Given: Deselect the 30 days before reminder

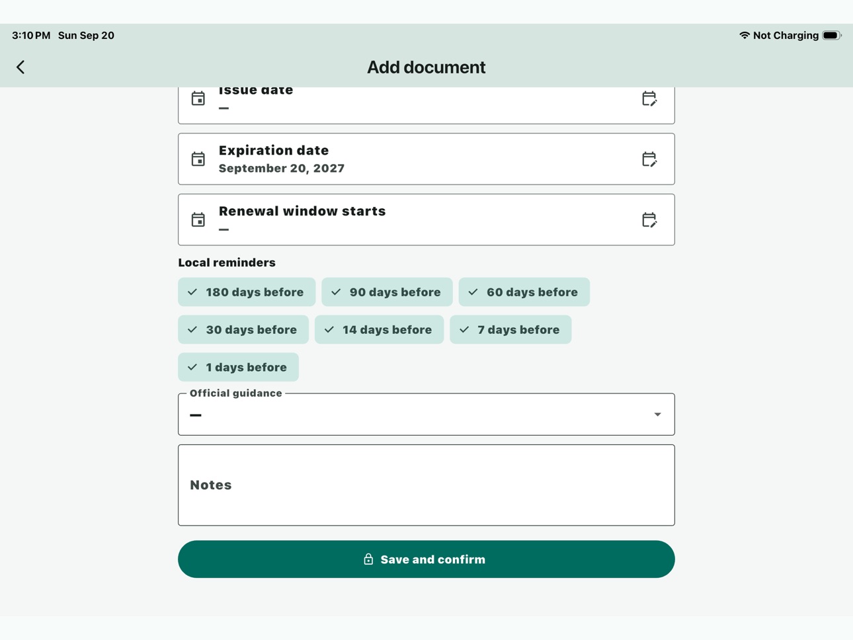Looking at the screenshot, I should pos(243,330).
